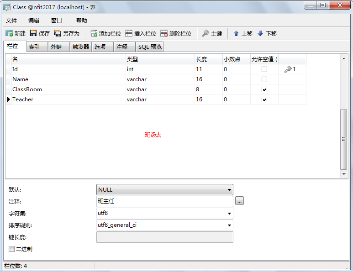Image resolution: width=353 pixels, height=272 pixels.
Task: Click the 允许空值 column header
Action: pos(264,59)
